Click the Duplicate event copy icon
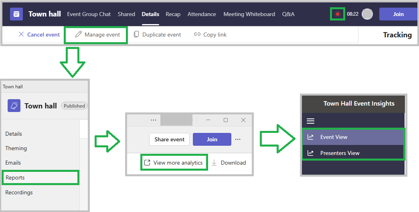This screenshot has width=419, height=212. 136,34
